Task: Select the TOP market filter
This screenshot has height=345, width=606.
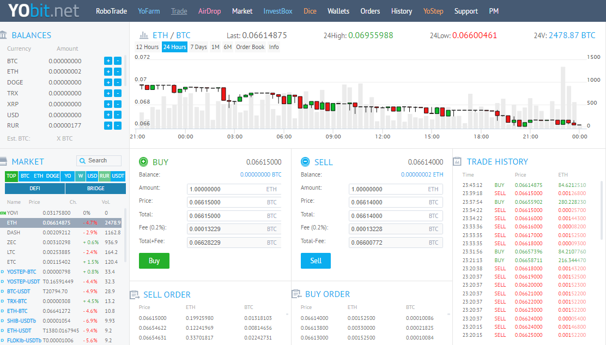Action: [11, 176]
